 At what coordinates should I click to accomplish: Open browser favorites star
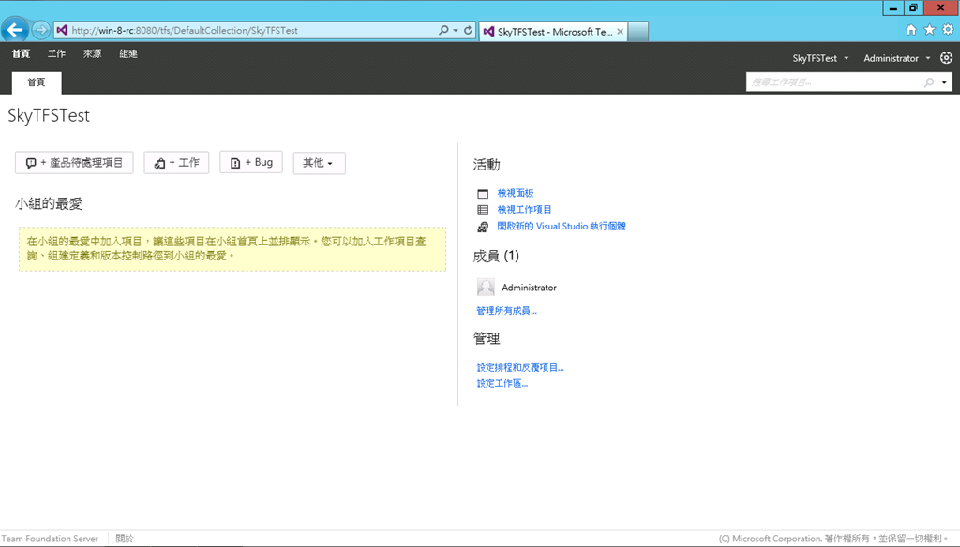pos(929,29)
